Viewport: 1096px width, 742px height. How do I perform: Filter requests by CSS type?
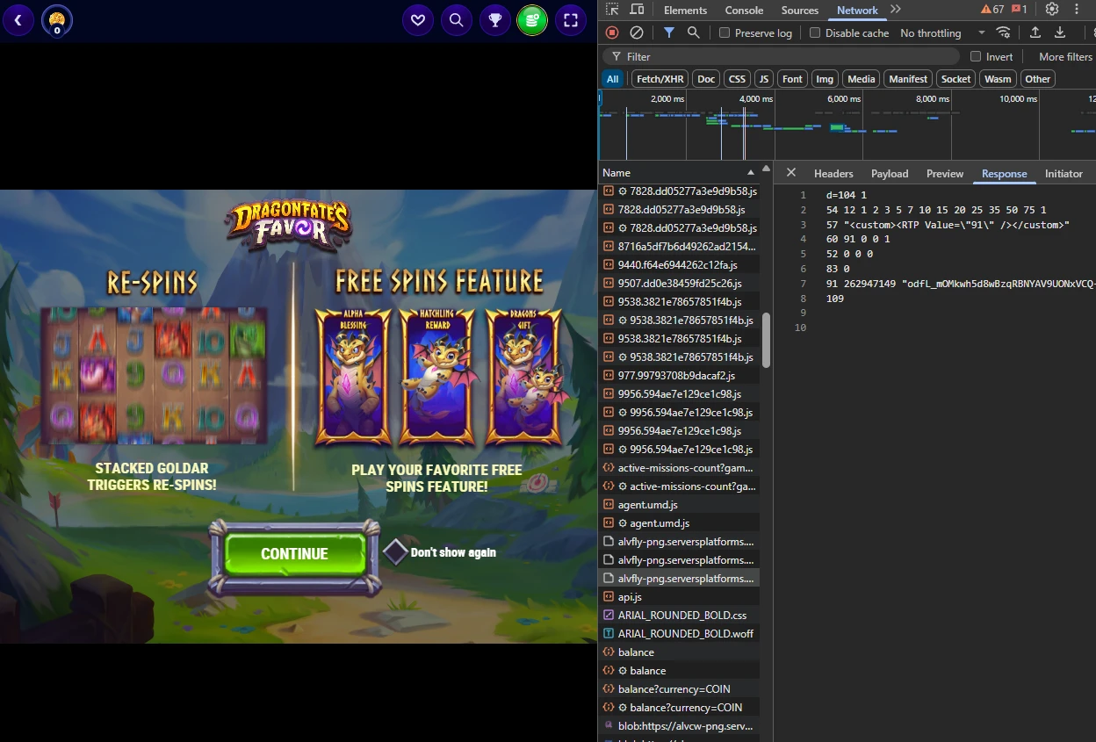coord(737,79)
